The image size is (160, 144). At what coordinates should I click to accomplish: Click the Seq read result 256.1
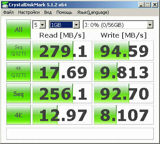tap(62, 93)
